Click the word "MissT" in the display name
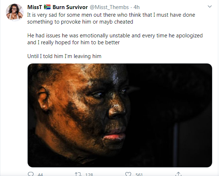The width and height of the screenshot is (219, 176). coord(35,7)
